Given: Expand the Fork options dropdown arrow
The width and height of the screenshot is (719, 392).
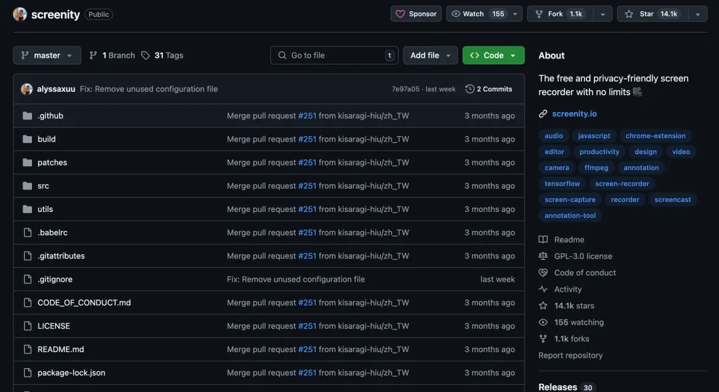Looking at the screenshot, I should 602,14.
